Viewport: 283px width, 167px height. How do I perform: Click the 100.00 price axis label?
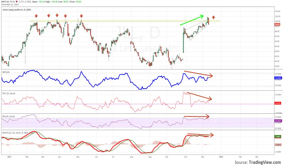[x=278, y=21]
